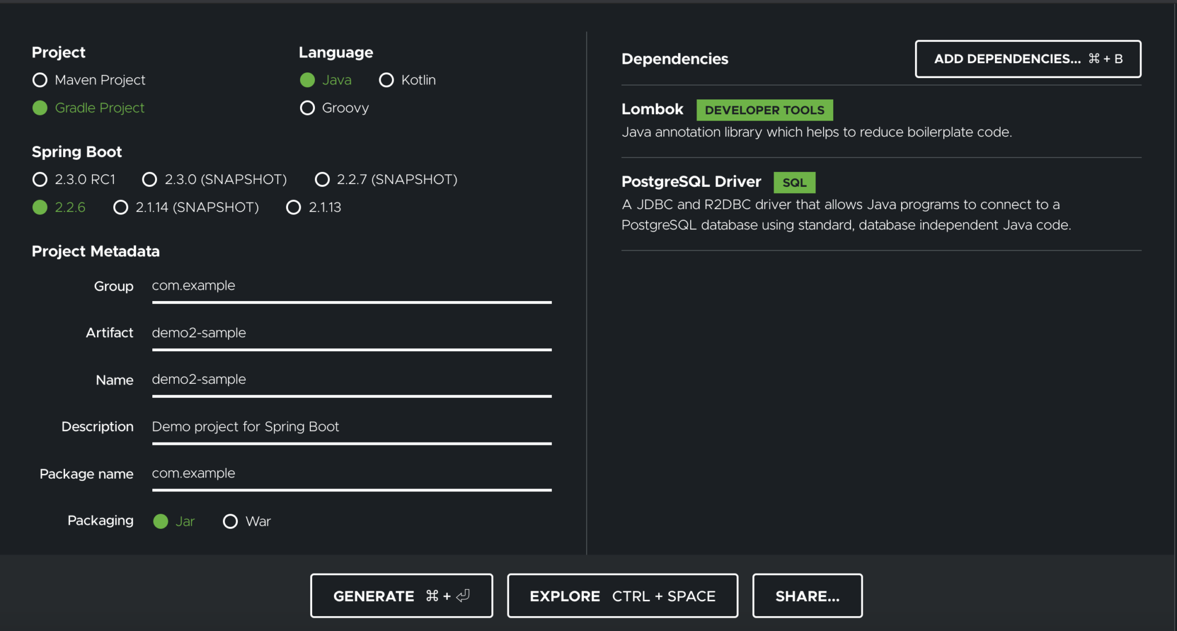Open the Add Dependencies dialog
The width and height of the screenshot is (1177, 631).
[1028, 59]
